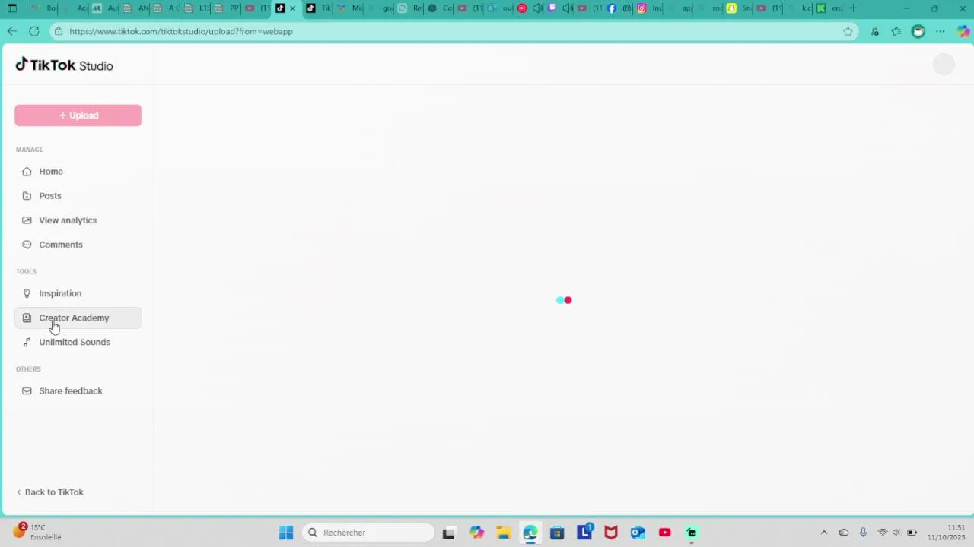The height and width of the screenshot is (547, 974).
Task: Open browser Extensions icon
Action: click(874, 31)
